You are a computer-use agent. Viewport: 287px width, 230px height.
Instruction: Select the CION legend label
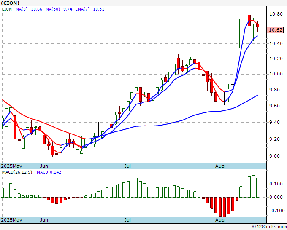[x=7, y=9]
